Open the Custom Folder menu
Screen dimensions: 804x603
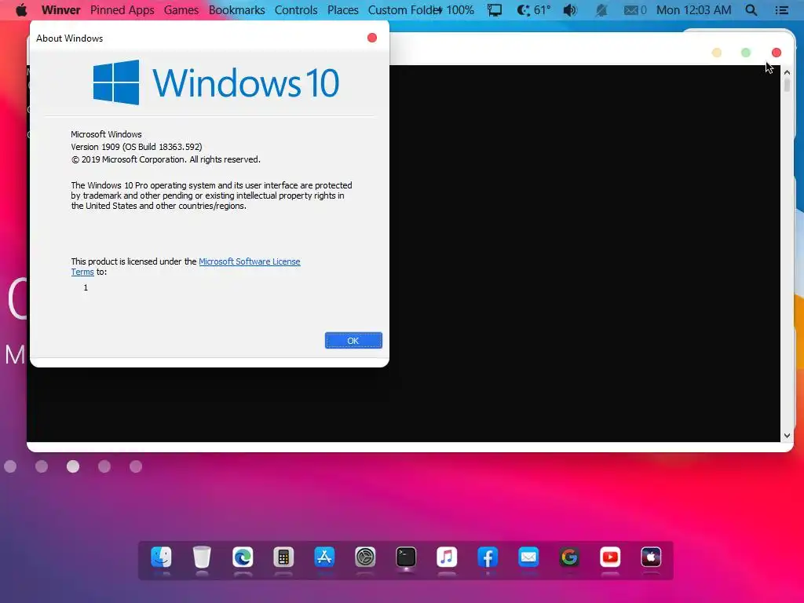pyautogui.click(x=404, y=9)
